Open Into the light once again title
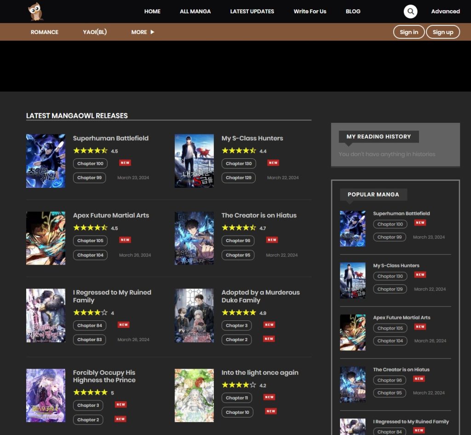This screenshot has height=435, width=471. [260, 372]
